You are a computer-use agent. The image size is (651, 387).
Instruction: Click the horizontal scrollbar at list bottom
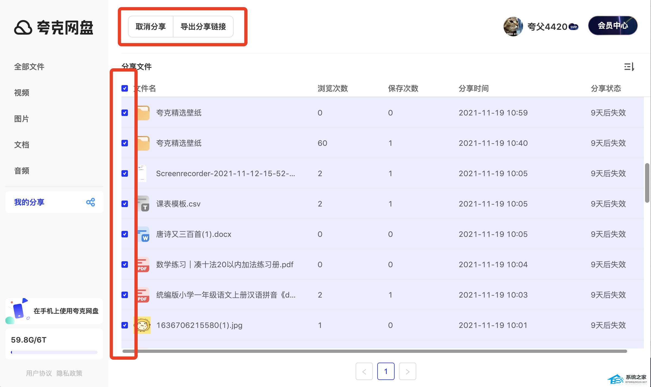click(375, 351)
